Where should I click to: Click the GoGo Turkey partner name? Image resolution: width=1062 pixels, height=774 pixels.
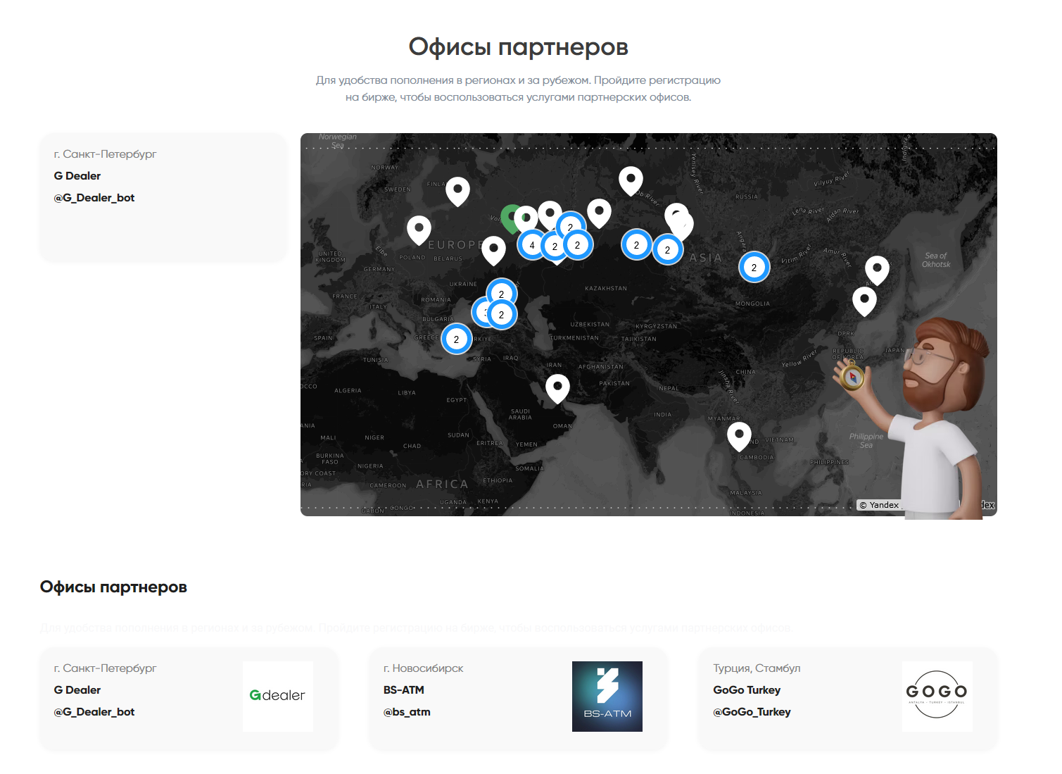pyautogui.click(x=747, y=690)
